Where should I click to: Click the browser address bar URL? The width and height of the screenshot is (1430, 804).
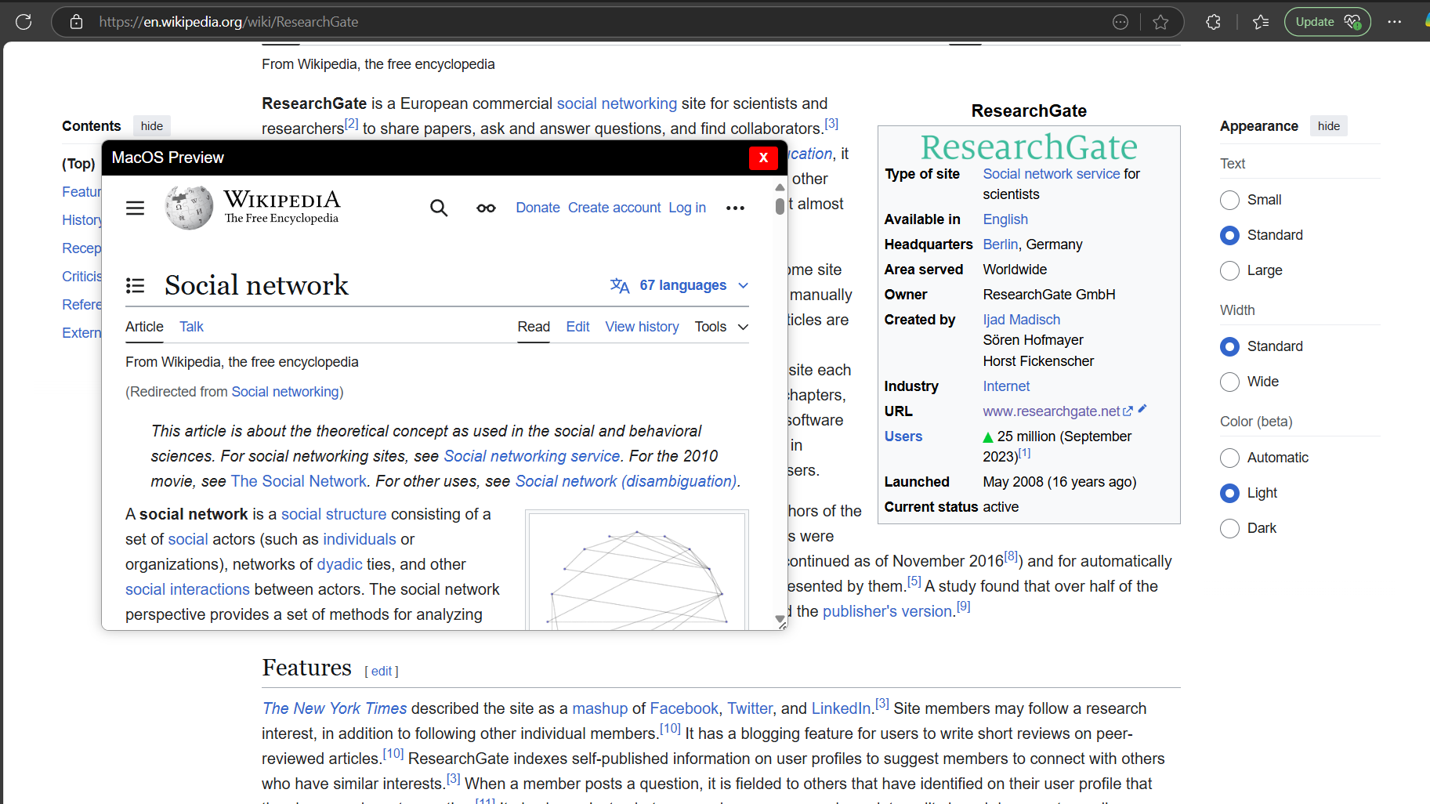tap(229, 22)
